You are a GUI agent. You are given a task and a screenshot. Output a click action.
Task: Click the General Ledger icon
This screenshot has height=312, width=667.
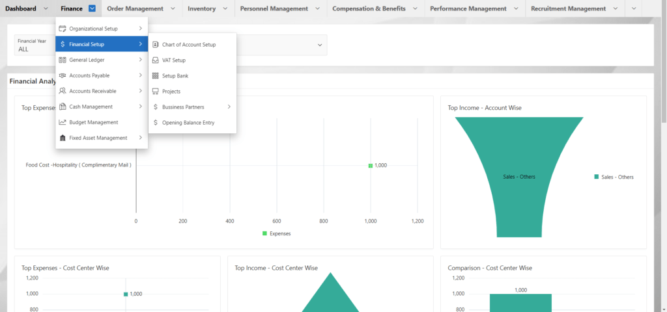point(63,60)
